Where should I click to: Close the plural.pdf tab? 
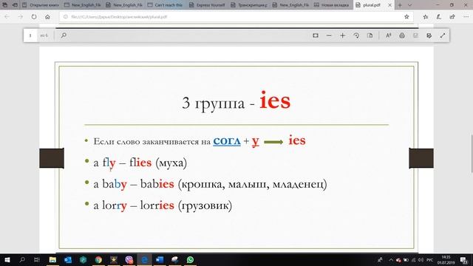[x=389, y=5]
